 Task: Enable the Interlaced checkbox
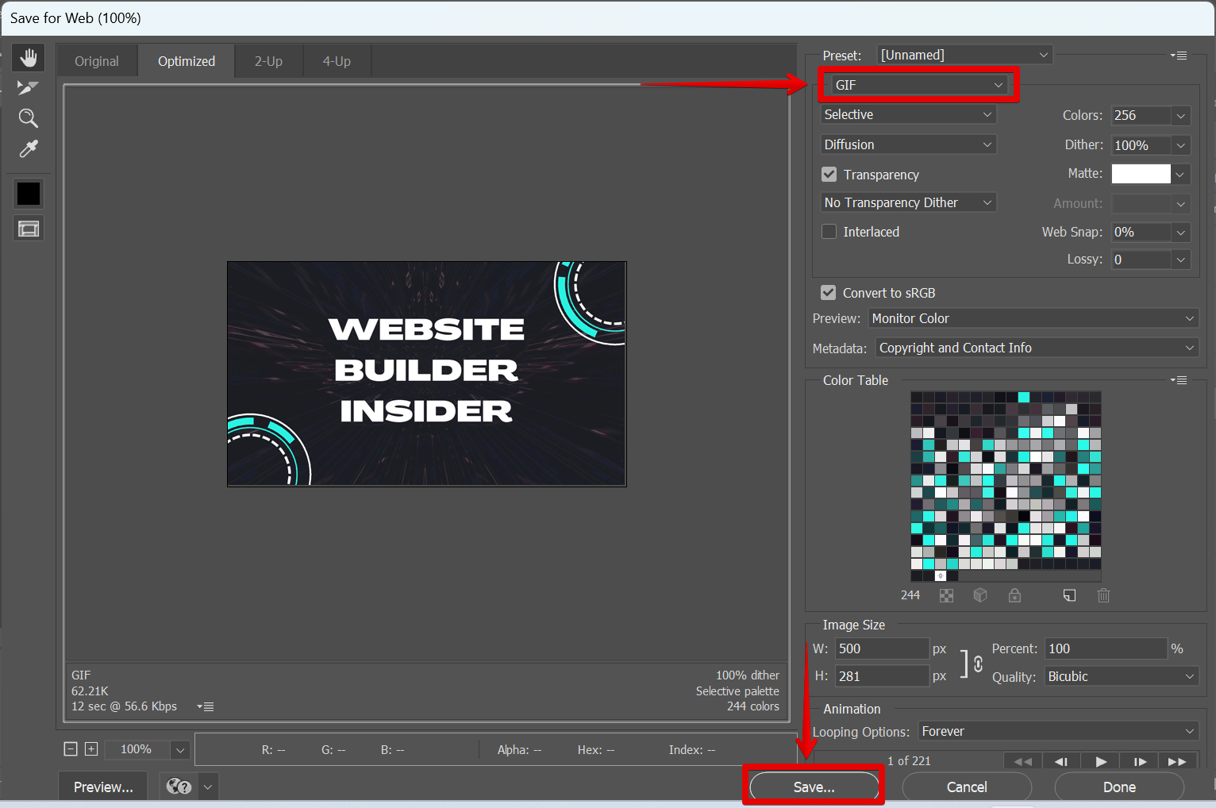[x=829, y=232]
